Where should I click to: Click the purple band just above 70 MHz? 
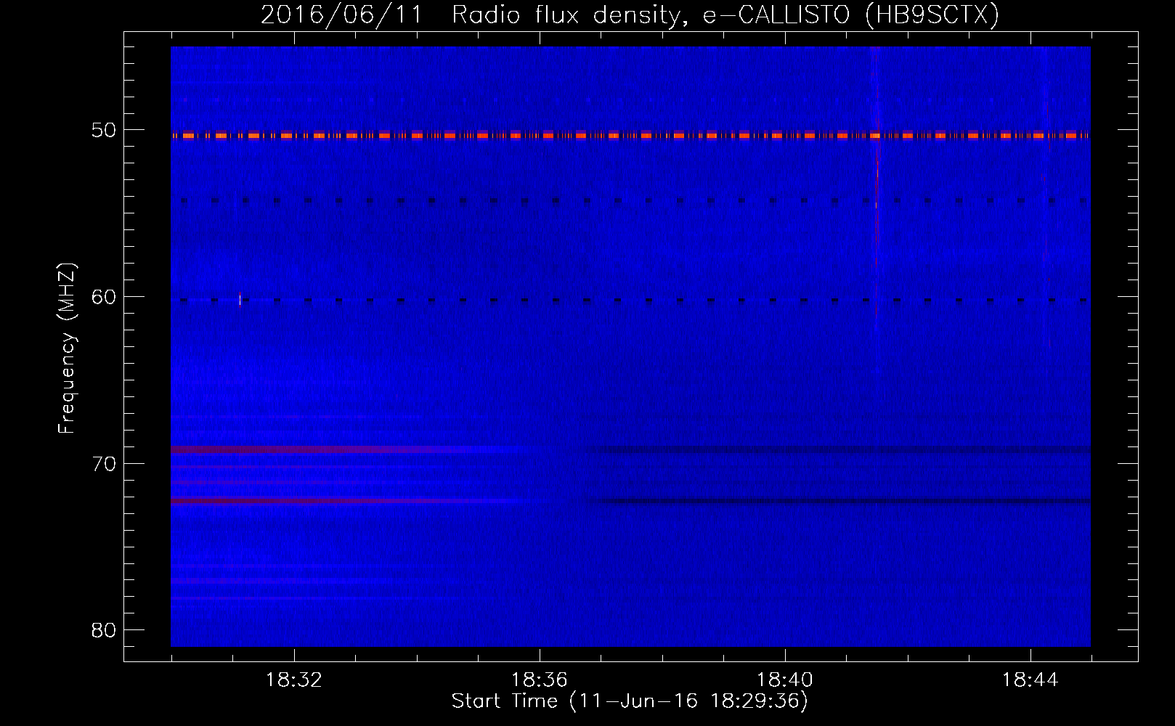[x=349, y=449]
